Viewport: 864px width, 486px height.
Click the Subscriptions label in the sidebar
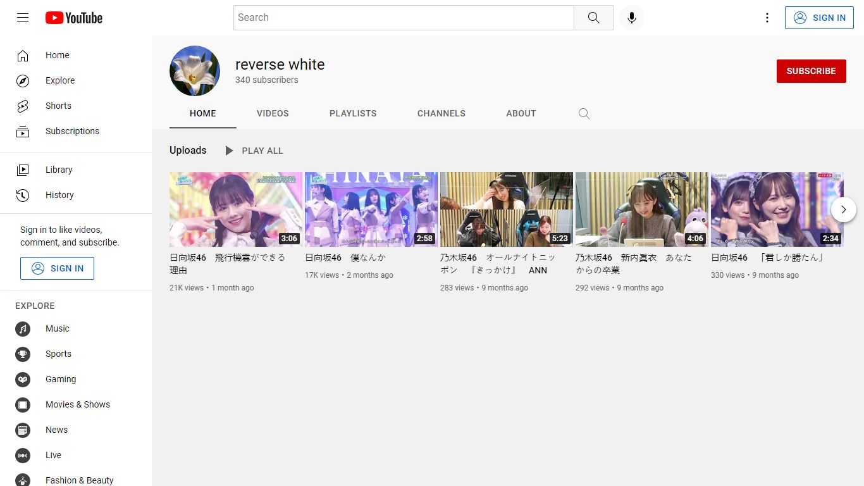(x=72, y=131)
